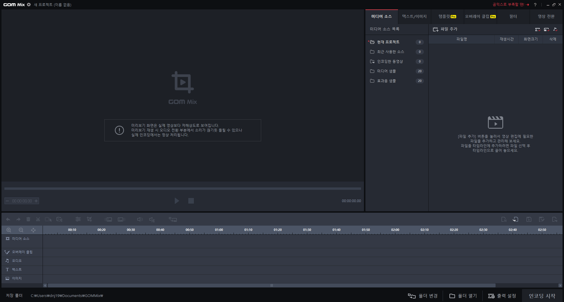This screenshot has width=564, height=302.
Task: Click the area selection tool icon
Action: (x=48, y=219)
